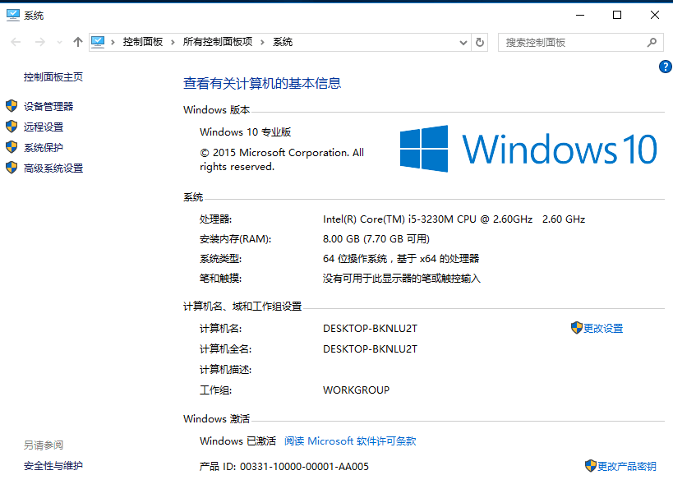The height and width of the screenshot is (489, 673).
Task: Select 系统 breadcrumb segment
Action: 283,42
